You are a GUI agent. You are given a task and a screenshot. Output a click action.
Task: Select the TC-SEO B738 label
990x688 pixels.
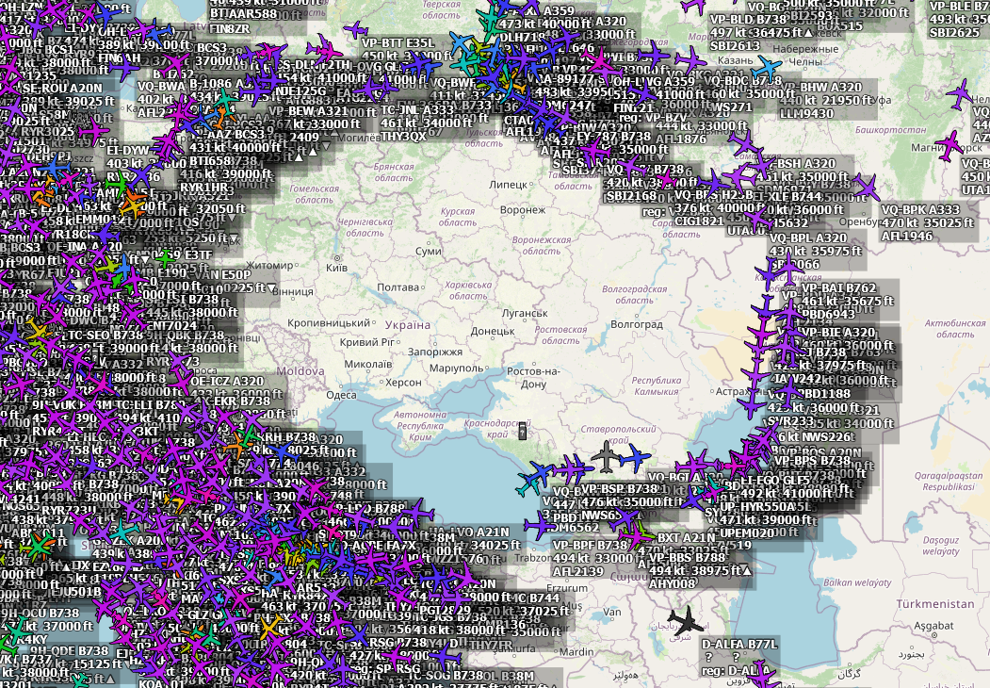(106, 336)
